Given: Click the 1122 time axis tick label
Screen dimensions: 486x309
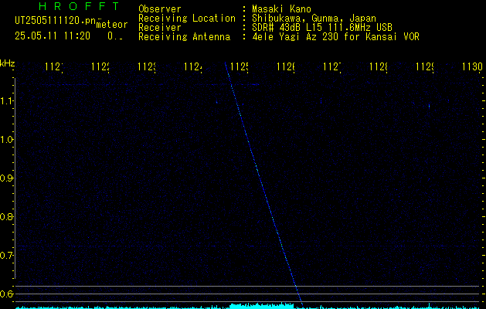Looking at the screenshot, I should pyautogui.click(x=100, y=66).
